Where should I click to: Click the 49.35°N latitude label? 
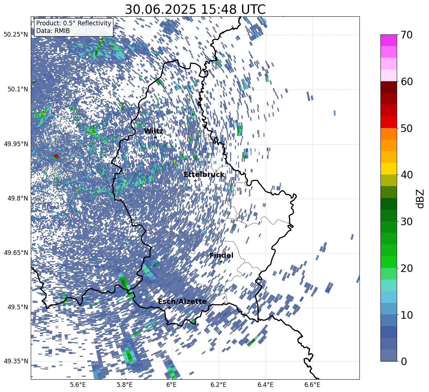[x=16, y=361]
